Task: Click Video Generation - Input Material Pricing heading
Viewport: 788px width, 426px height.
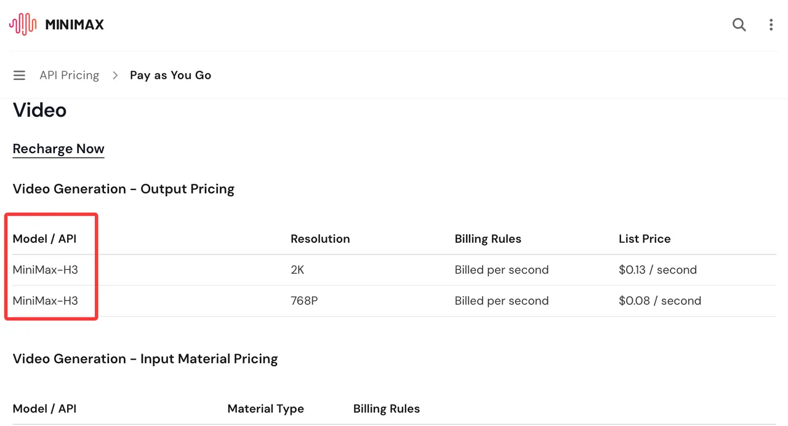Action: (145, 358)
